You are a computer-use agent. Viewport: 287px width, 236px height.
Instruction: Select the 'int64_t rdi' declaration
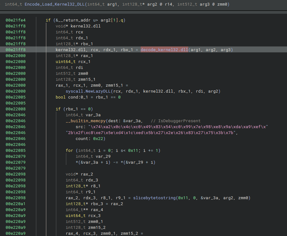(x=69, y=68)
